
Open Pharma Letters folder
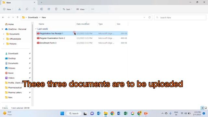pyautogui.click(x=13, y=92)
